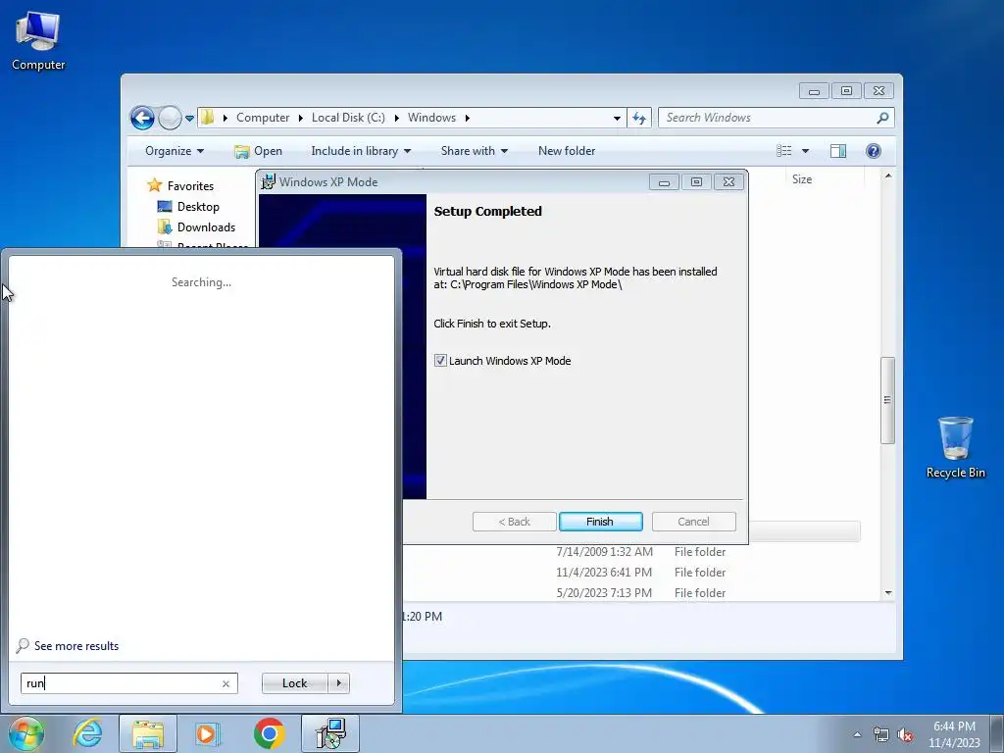Open Windows Media Player in the taskbar

point(207,733)
